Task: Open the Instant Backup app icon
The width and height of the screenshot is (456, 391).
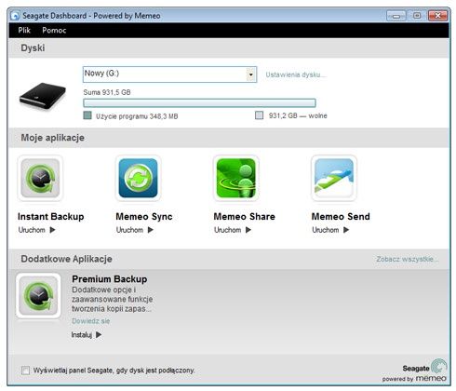Action: coord(40,178)
